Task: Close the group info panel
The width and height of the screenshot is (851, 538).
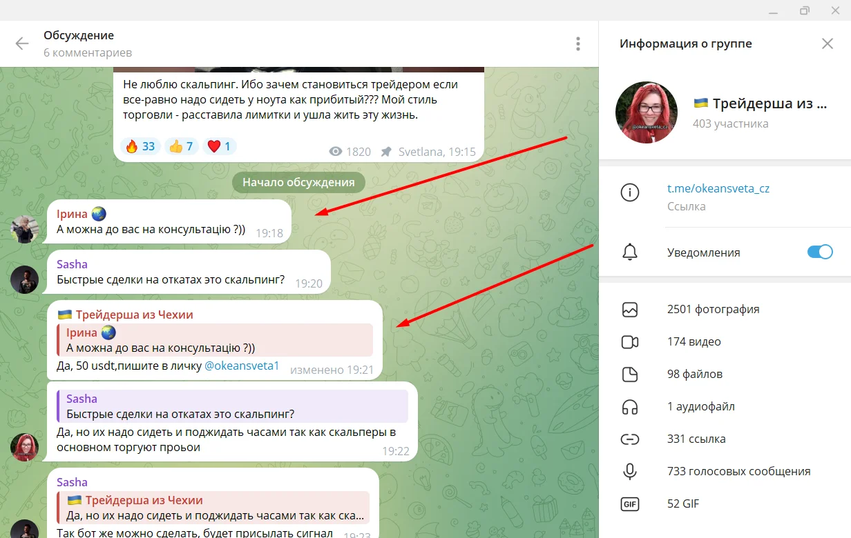Action: point(828,43)
